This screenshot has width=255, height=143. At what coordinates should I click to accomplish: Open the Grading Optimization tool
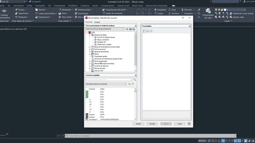point(4,14)
